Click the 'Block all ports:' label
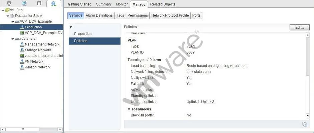 [x=142, y=115]
